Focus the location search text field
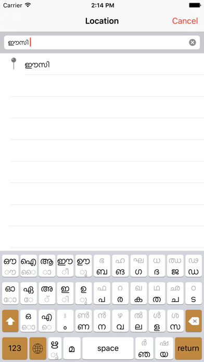The width and height of the screenshot is (204, 362). click(x=102, y=43)
